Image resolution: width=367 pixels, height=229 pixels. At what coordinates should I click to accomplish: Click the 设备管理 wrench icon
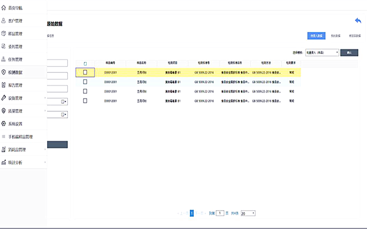[4, 98]
